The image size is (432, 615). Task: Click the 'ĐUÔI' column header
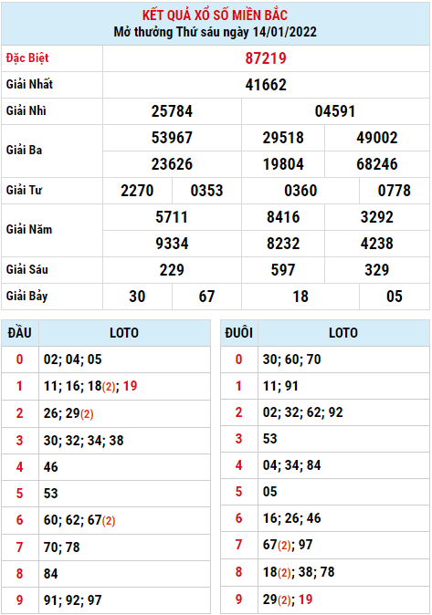238,333
